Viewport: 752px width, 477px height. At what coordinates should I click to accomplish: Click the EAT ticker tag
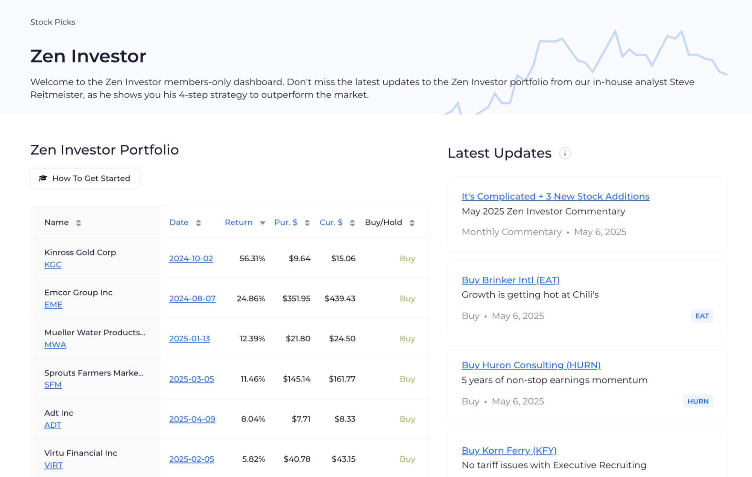point(702,316)
